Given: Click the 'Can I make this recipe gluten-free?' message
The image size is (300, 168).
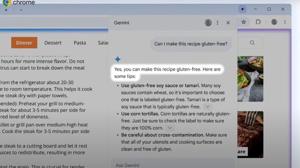Looking at the screenshot, I should 191,44.
